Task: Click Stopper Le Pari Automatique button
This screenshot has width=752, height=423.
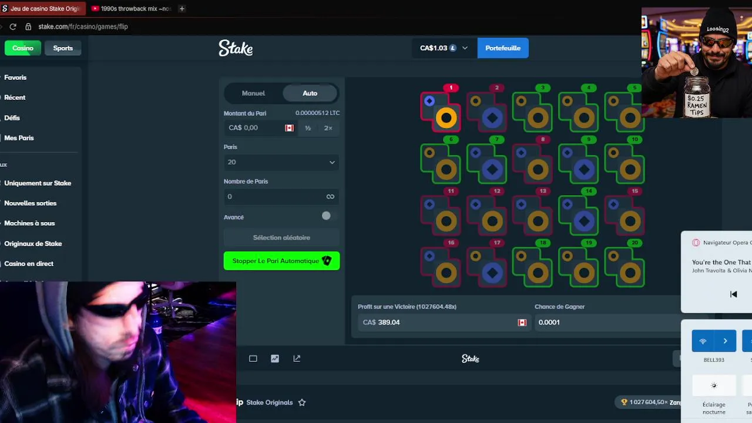Action: click(x=281, y=261)
